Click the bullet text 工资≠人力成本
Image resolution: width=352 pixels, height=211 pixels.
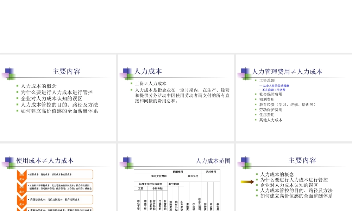pos(151,84)
